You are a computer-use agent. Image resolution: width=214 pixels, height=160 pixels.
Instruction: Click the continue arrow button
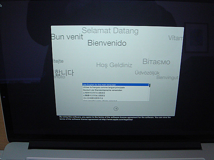pyautogui.click(x=116, y=109)
